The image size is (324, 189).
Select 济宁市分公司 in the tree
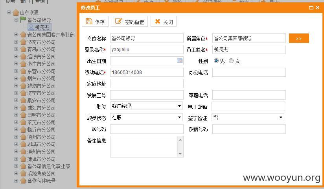[x=41, y=93]
